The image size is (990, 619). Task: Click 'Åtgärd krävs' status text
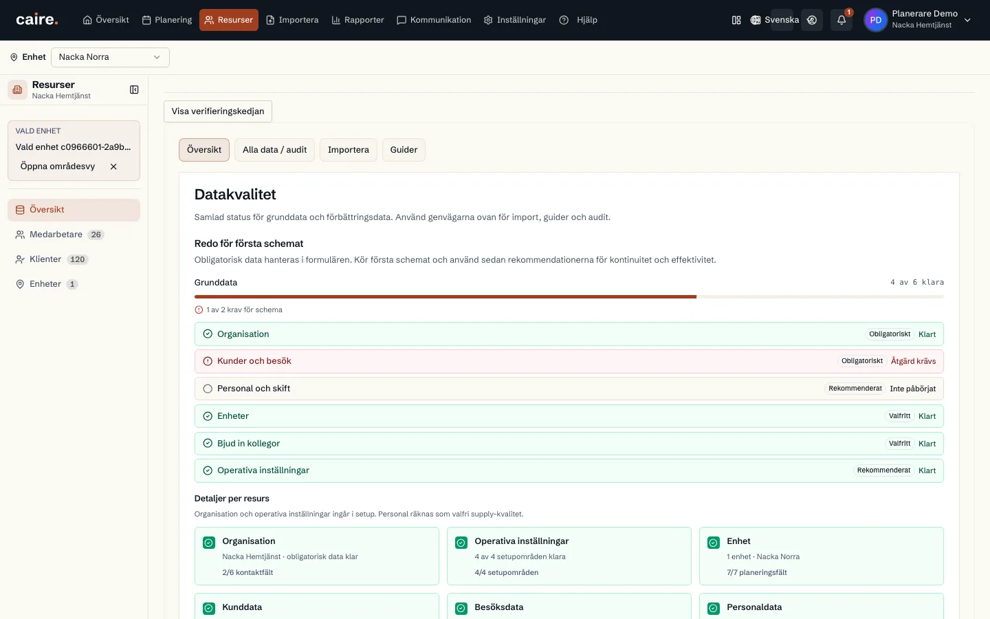(913, 361)
